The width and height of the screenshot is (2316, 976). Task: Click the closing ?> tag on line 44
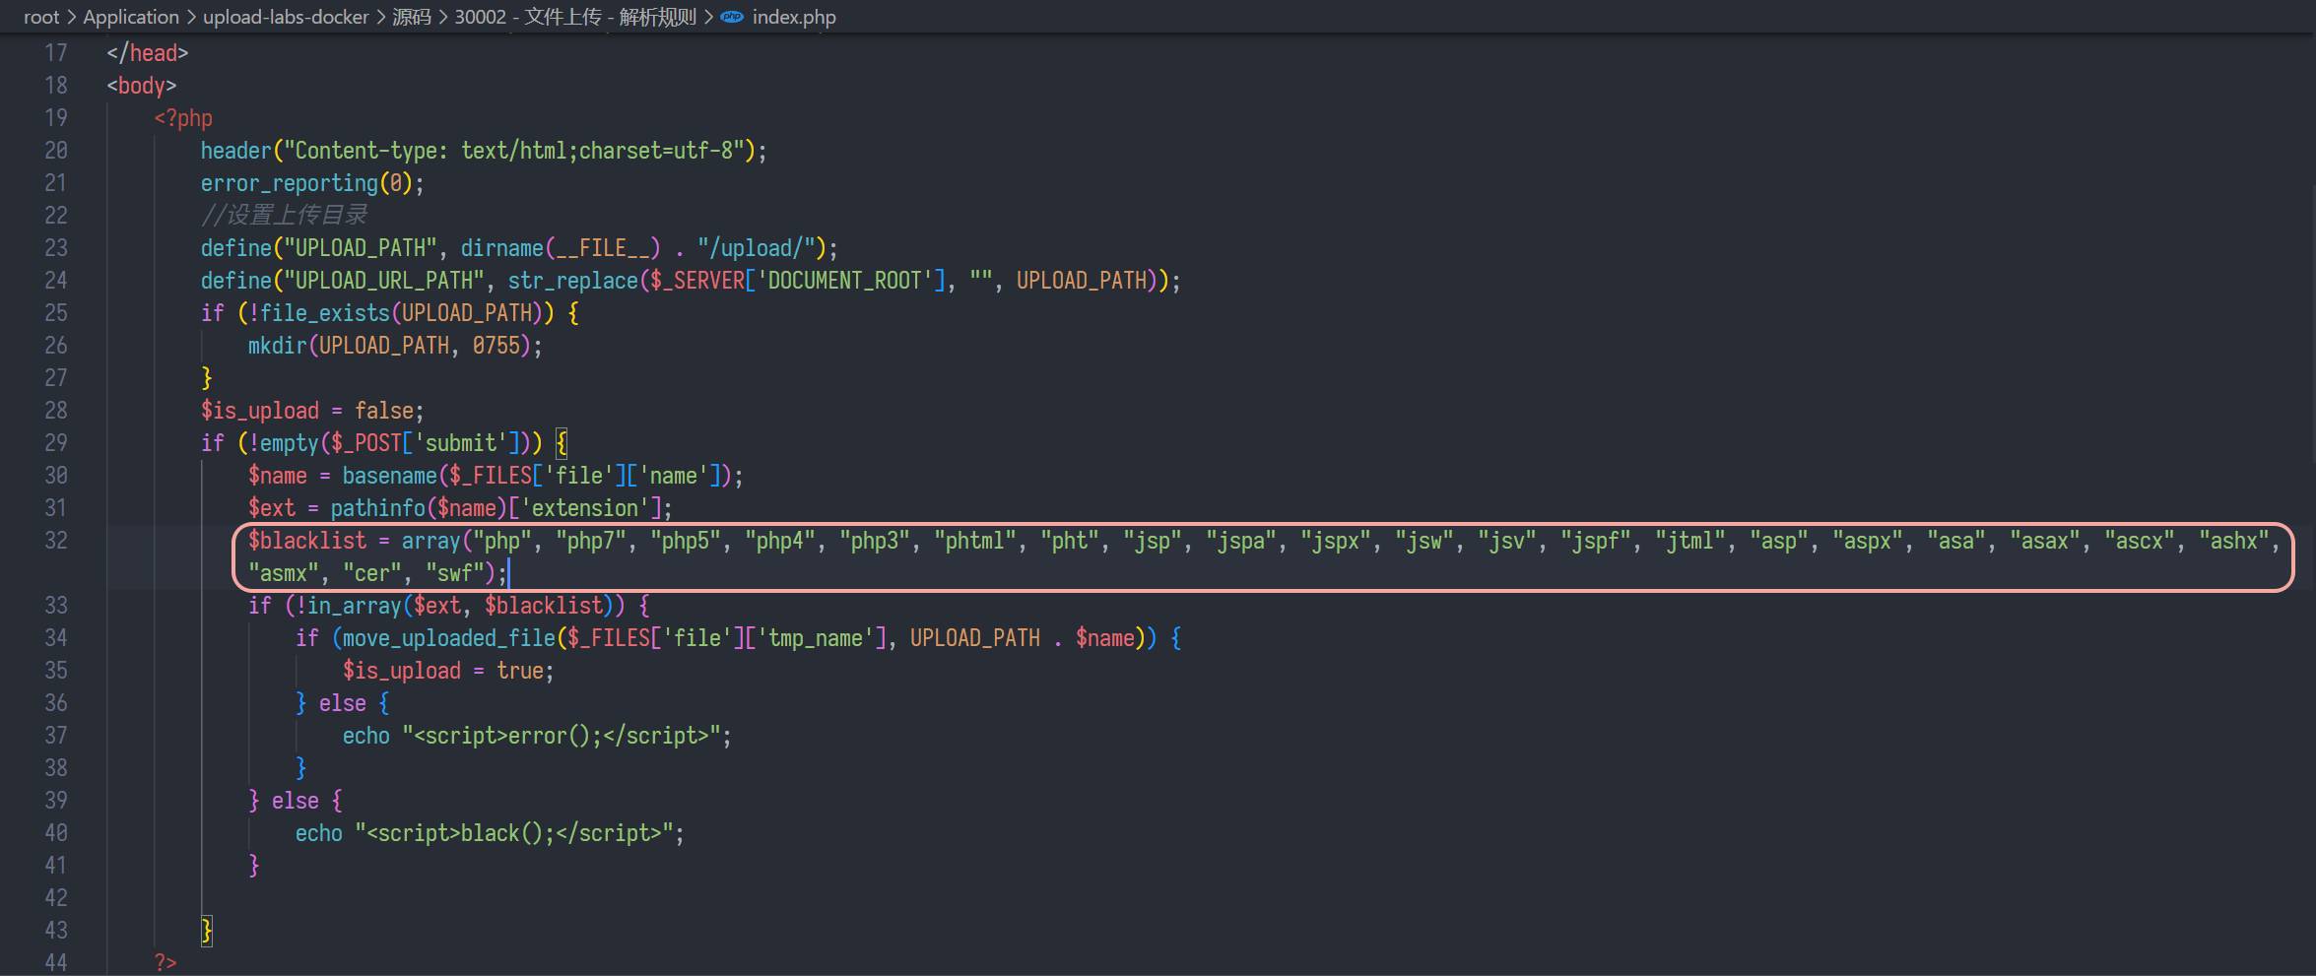pos(165,962)
